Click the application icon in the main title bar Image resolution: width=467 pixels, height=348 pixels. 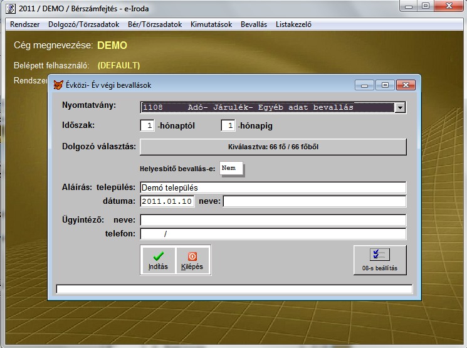click(x=10, y=6)
